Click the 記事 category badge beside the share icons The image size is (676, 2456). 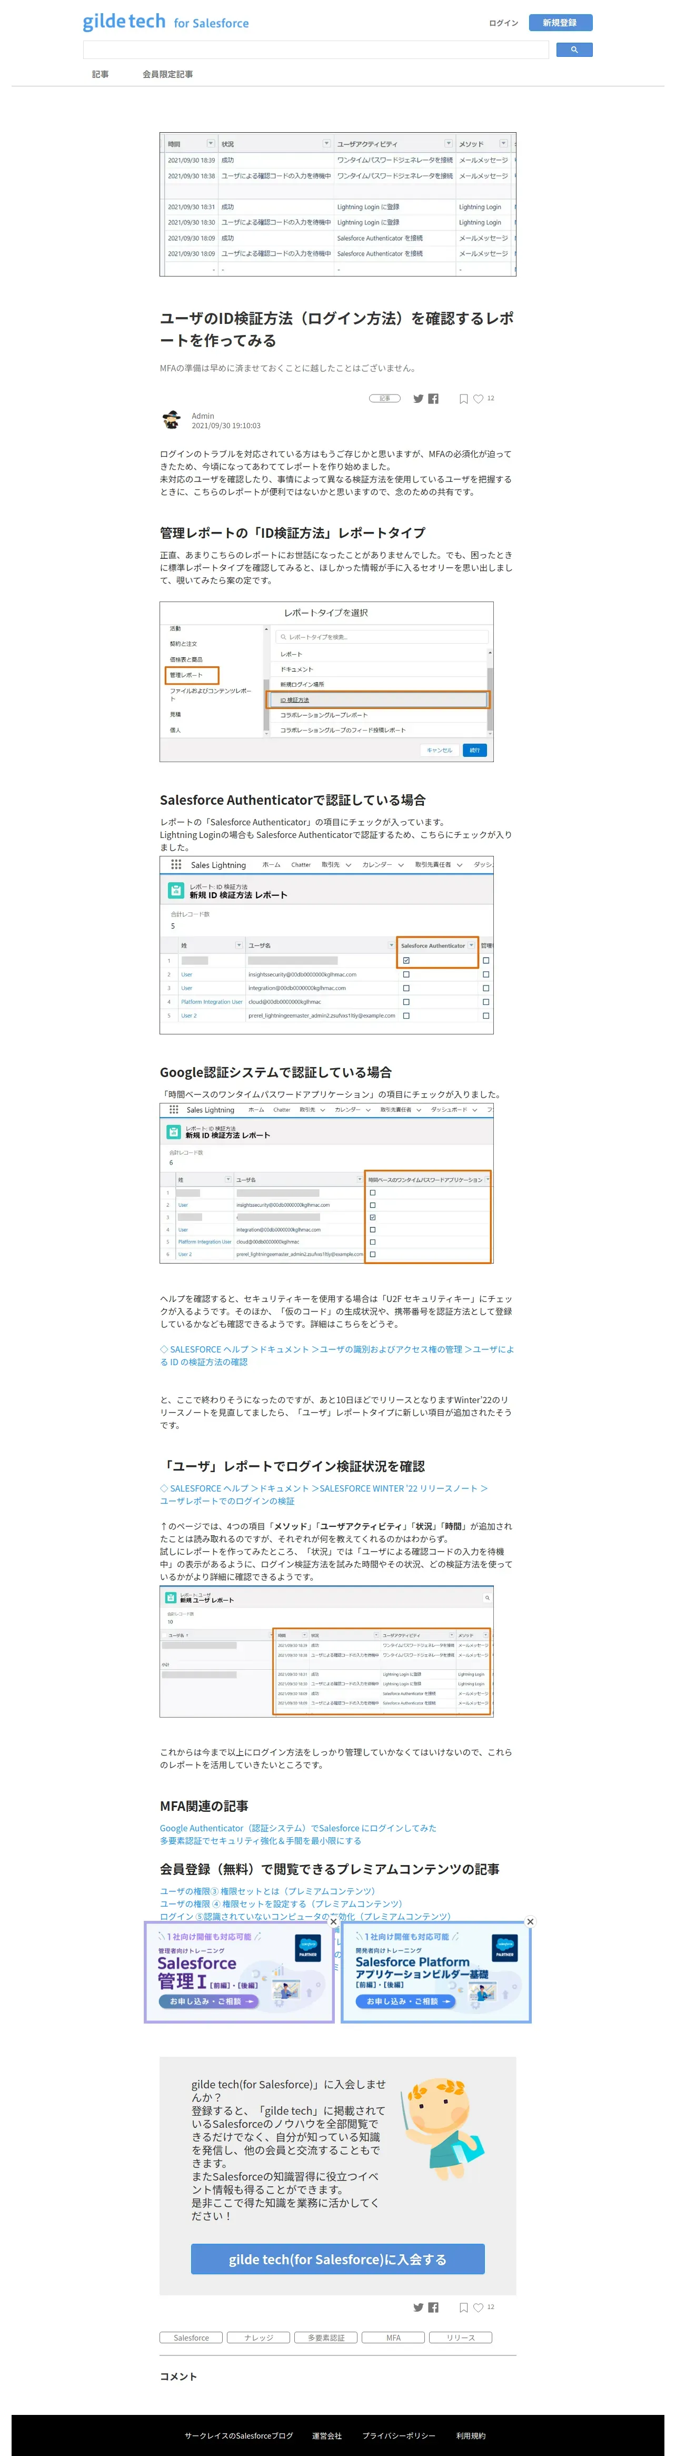[385, 399]
